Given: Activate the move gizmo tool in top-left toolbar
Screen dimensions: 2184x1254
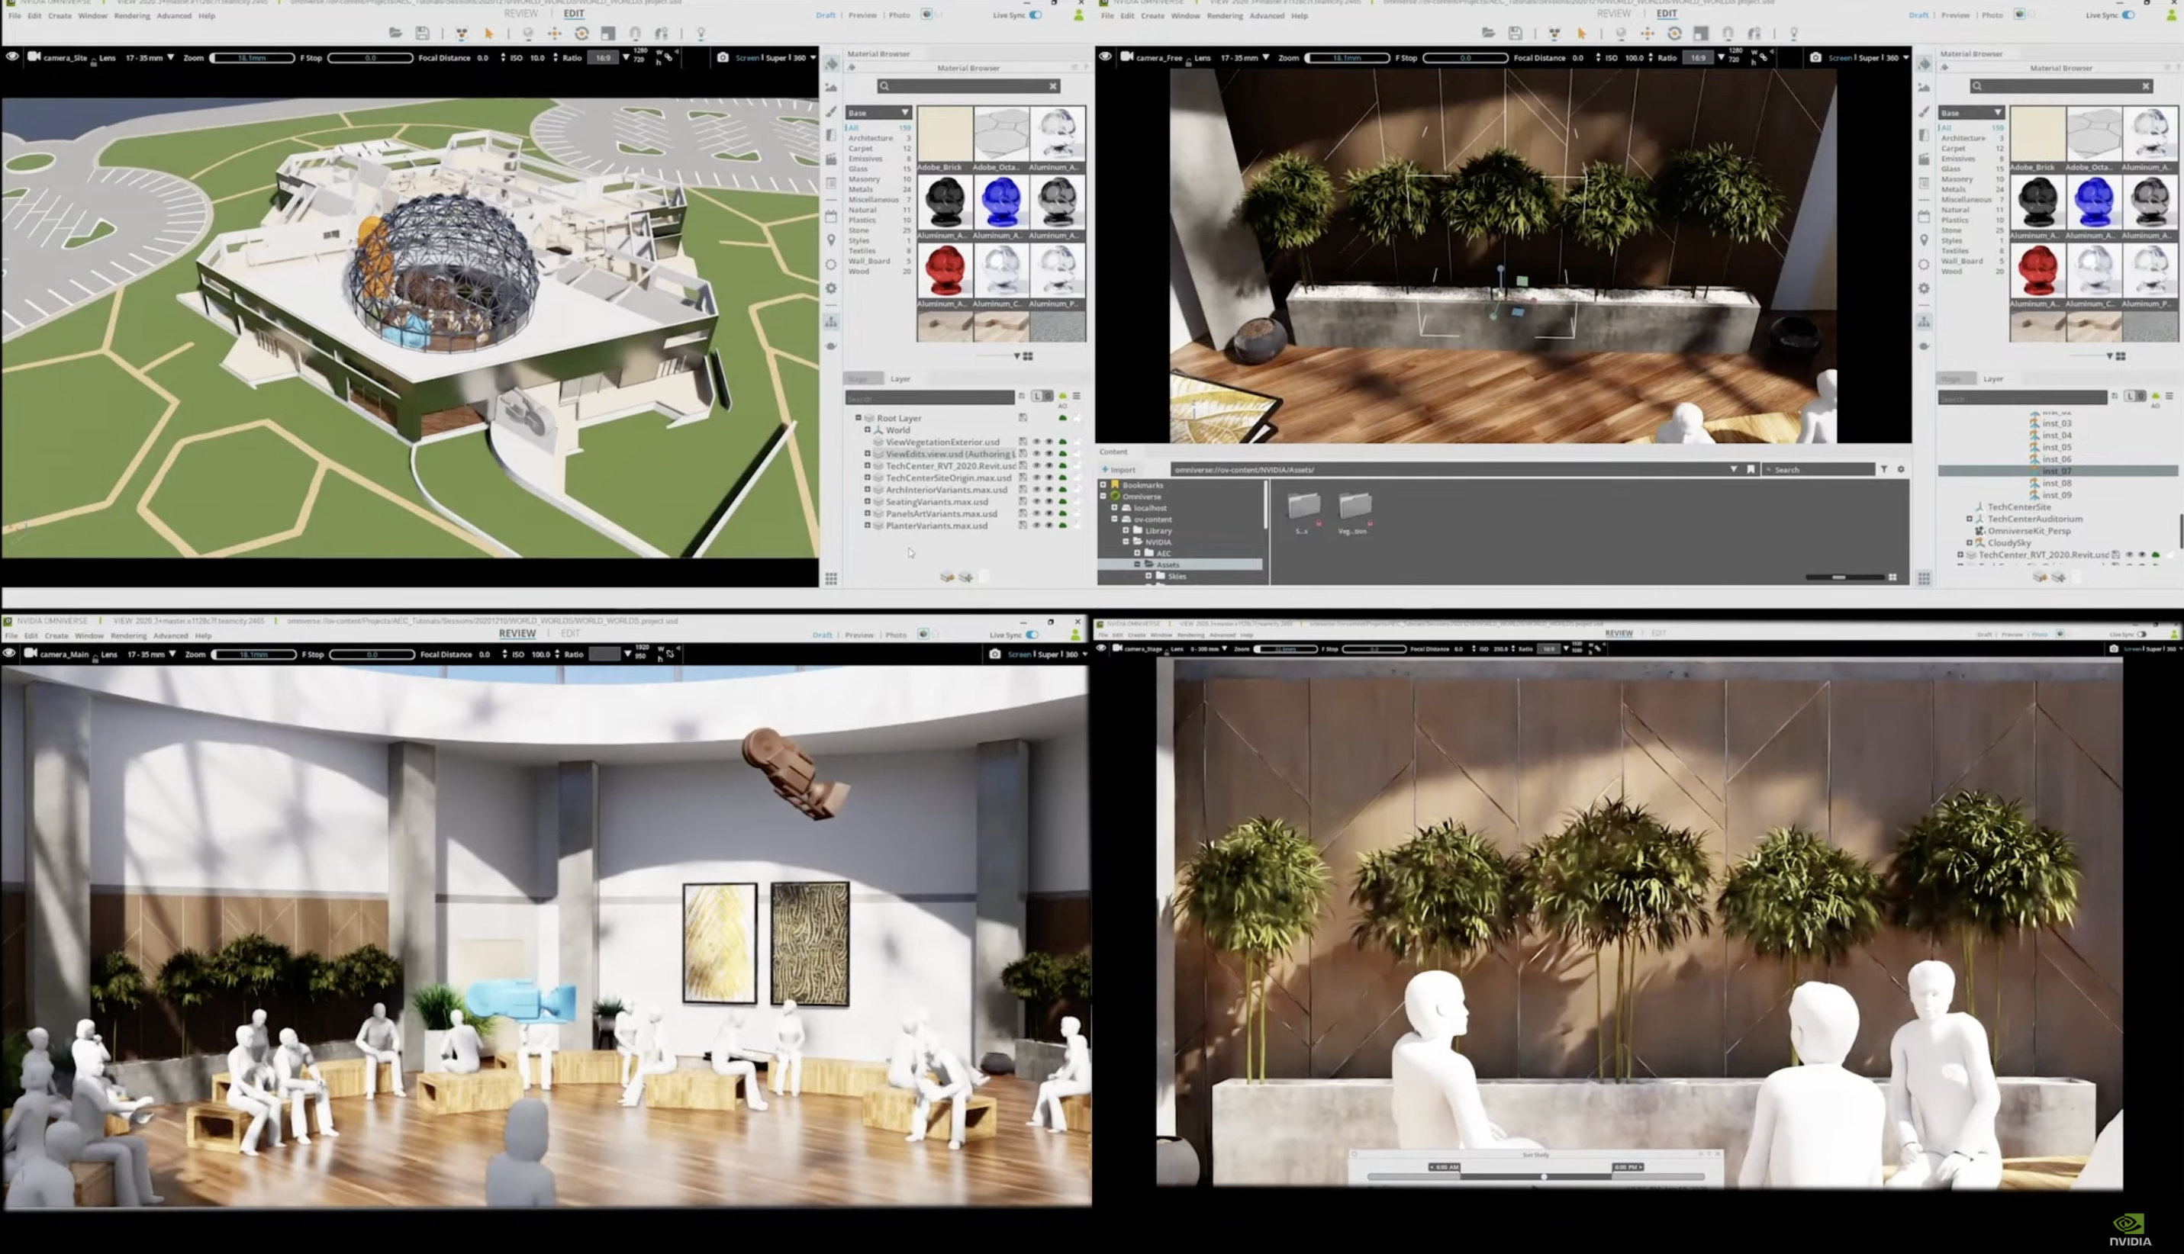Looking at the screenshot, I should pos(554,33).
